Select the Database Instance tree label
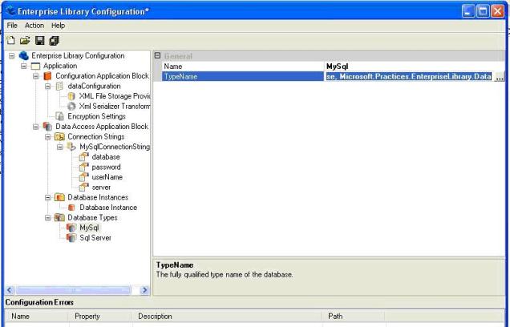Image resolution: width=510 pixels, height=327 pixels. tap(108, 208)
